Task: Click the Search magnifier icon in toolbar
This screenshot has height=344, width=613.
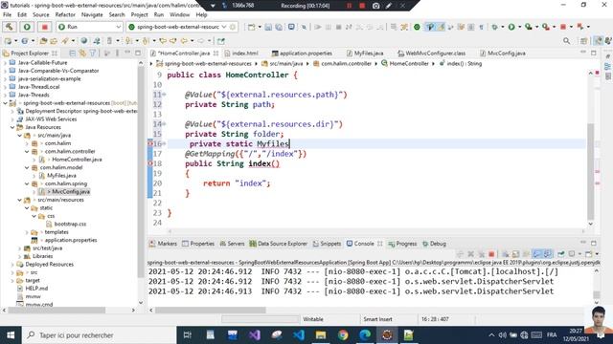Action: point(566,40)
